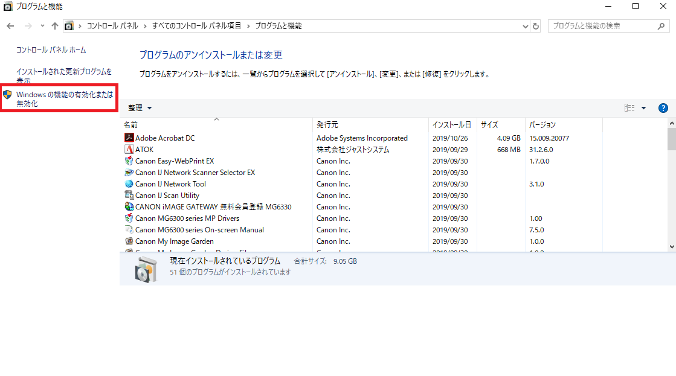This screenshot has width=676, height=376.
Task: Go back with the left arrow button
Action: [x=10, y=26]
